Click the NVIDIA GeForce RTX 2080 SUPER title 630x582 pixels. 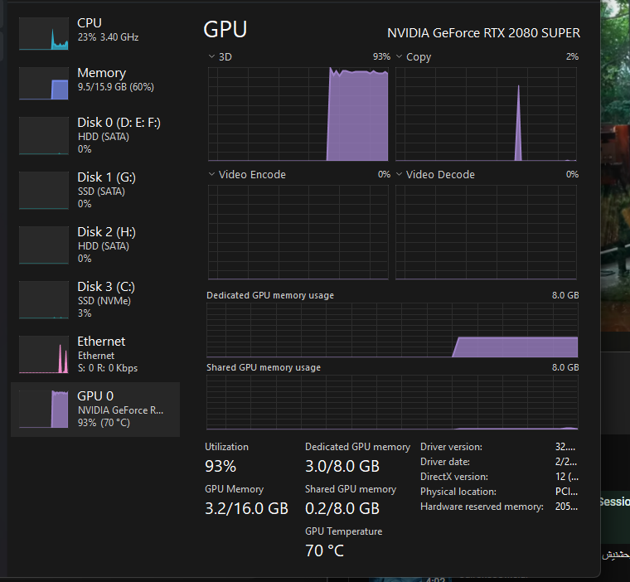[x=483, y=33]
